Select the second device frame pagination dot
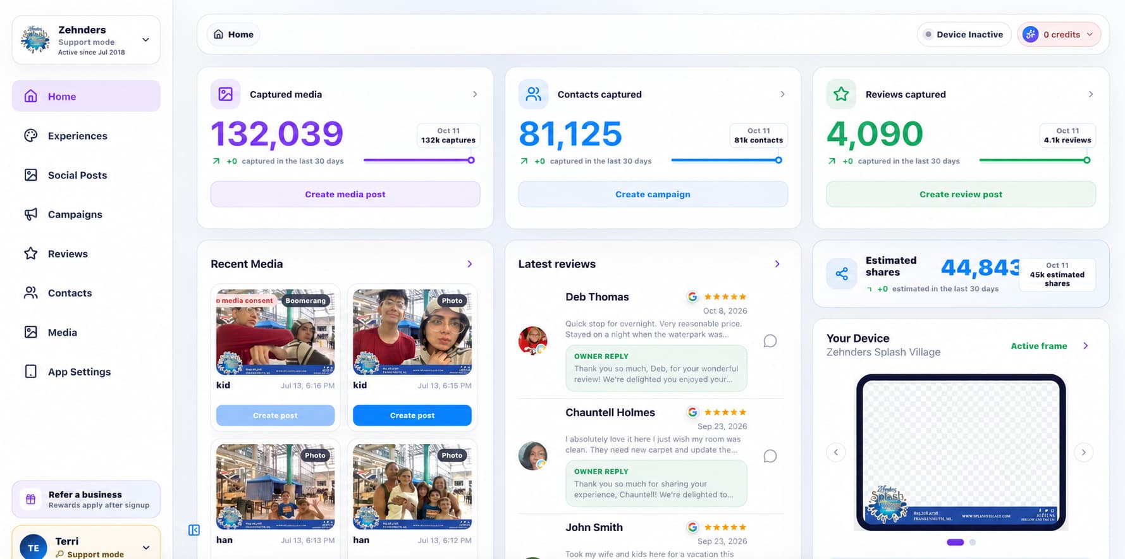 (973, 542)
